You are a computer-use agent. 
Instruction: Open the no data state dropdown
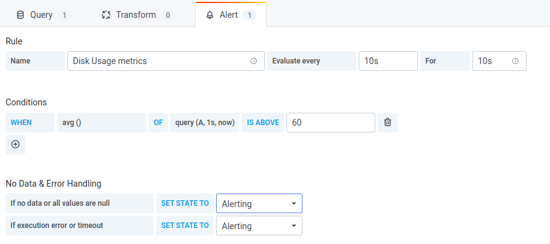[x=259, y=203]
